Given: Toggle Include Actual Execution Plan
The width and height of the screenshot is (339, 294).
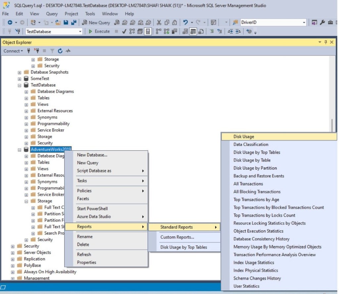Looking at the screenshot, I should tap(158, 31).
